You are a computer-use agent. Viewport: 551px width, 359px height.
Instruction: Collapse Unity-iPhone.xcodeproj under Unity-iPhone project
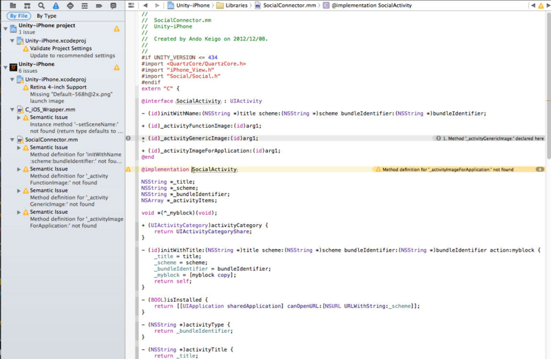[x=12, y=41]
